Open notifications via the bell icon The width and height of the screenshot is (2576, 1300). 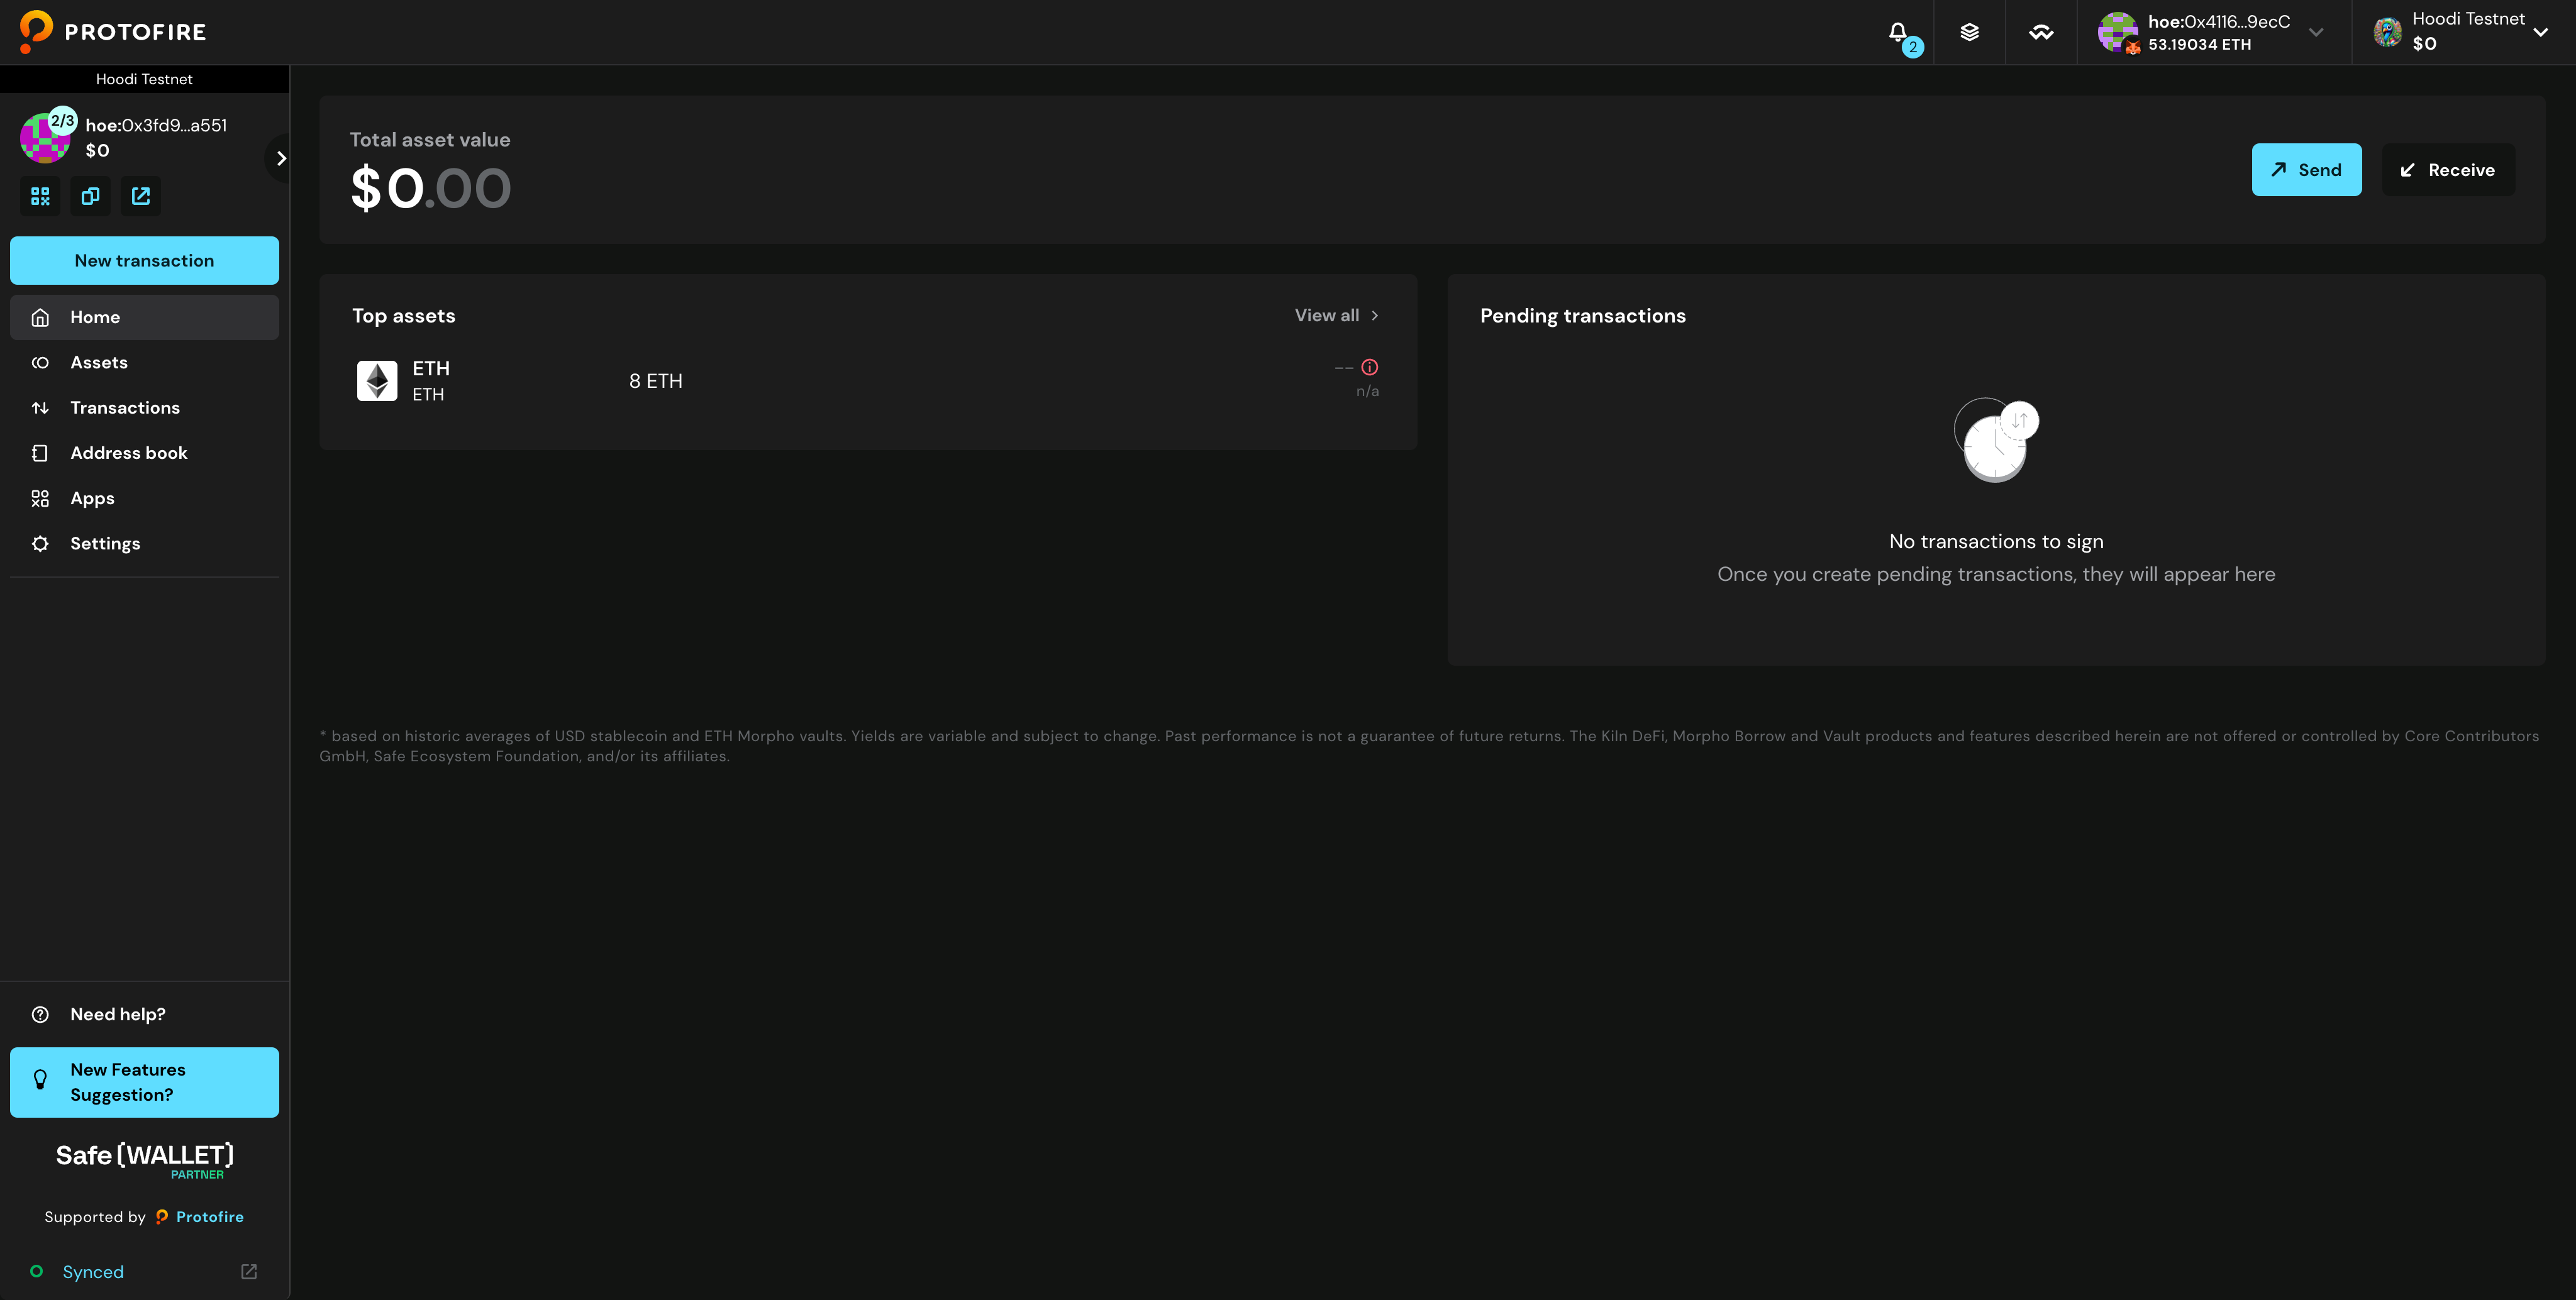[1898, 32]
